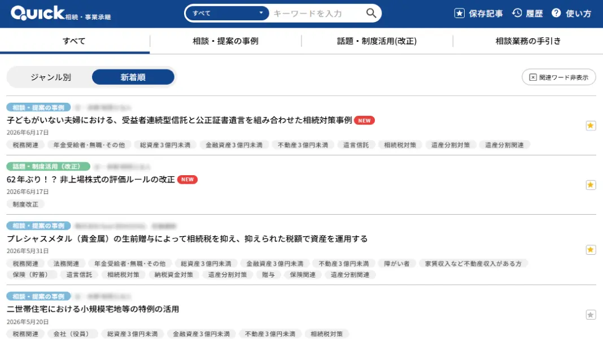Viewport: 603px width, 339px height.
Task: Click 相談・提案の事例 badge on 二世帯住宅 article
Action: pos(38,297)
